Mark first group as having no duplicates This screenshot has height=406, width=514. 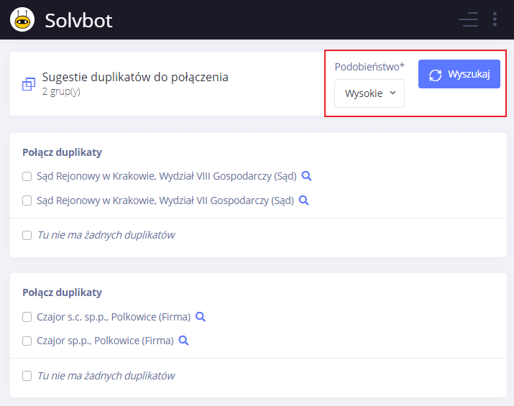click(27, 235)
